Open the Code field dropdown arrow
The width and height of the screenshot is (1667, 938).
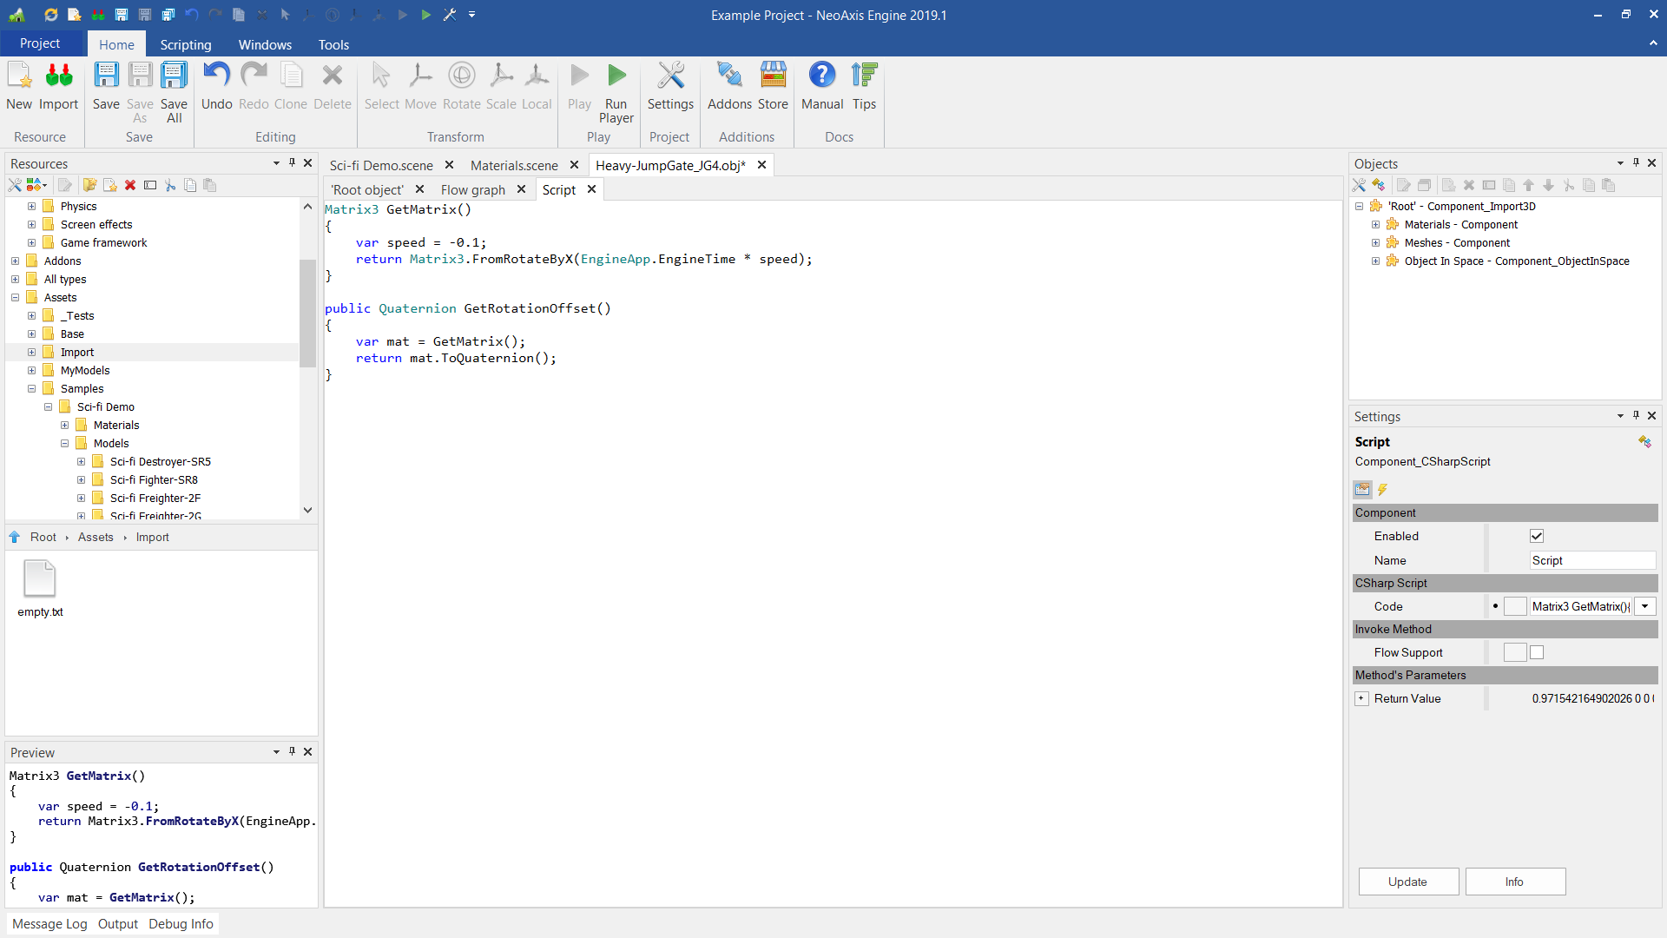1645,607
